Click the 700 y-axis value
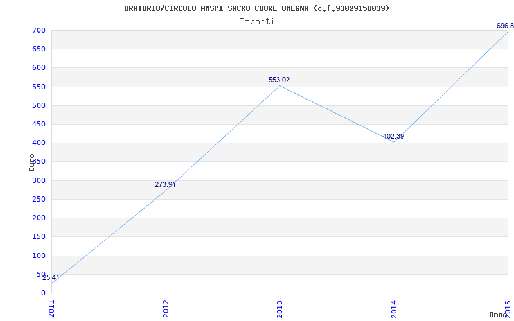This screenshot has height=321, width=514. coord(39,30)
